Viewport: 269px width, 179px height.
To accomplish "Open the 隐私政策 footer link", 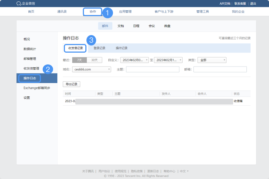I will click(x=137, y=171).
